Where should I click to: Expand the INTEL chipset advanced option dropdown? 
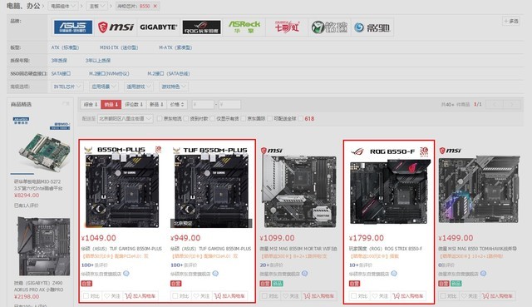pyautogui.click(x=67, y=87)
